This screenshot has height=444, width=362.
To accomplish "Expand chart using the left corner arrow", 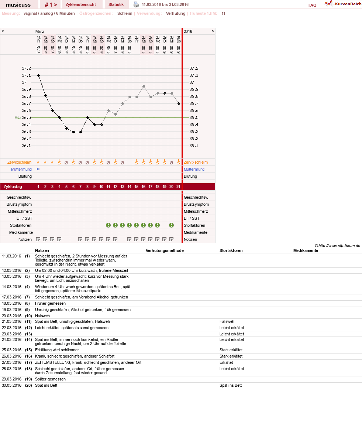I will (x=3, y=31).
